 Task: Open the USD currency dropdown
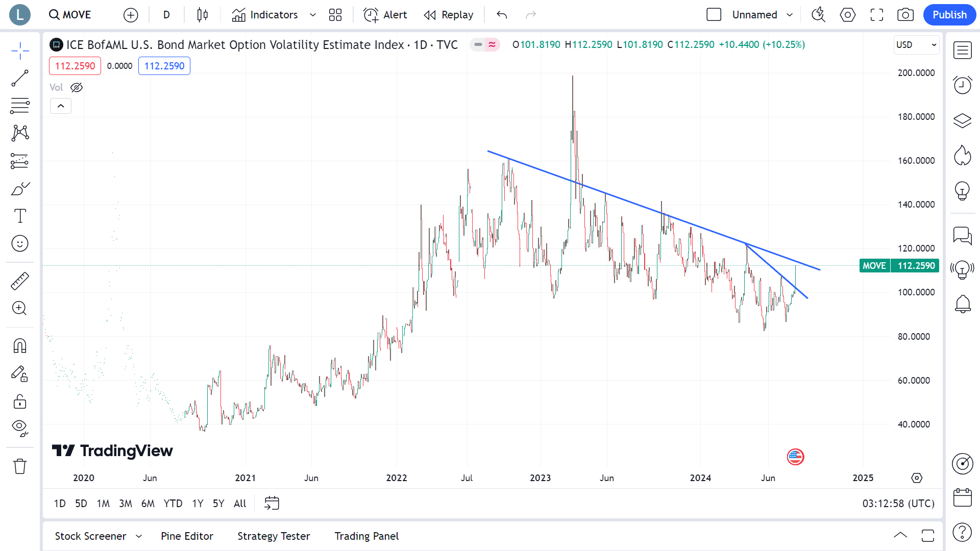917,45
